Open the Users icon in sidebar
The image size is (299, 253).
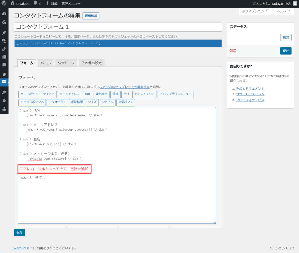[x=4, y=109]
